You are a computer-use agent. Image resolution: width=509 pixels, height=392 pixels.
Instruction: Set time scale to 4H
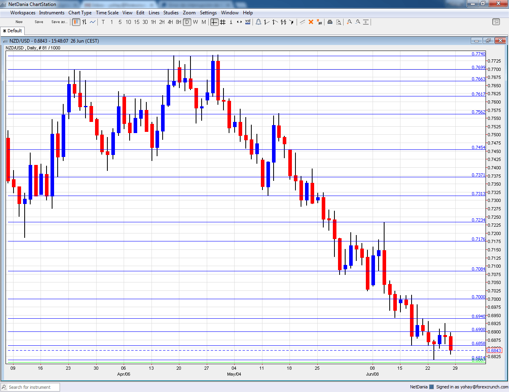click(170, 22)
